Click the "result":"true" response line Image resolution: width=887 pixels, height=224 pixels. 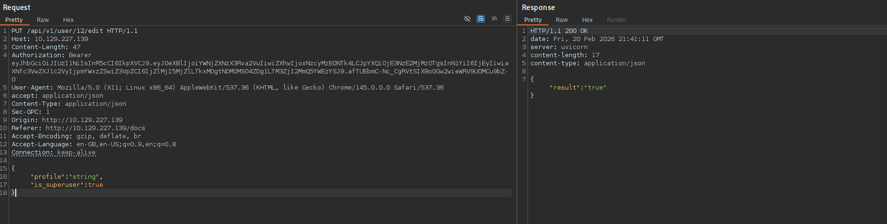(578, 88)
